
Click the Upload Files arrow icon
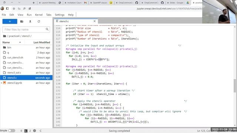pyautogui.click(x=30, y=21)
